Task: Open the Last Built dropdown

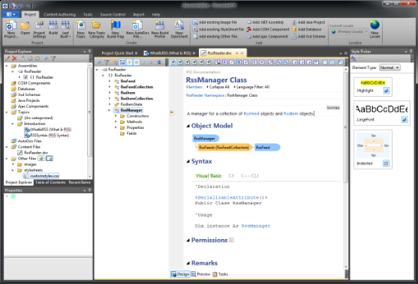Action: (65, 29)
